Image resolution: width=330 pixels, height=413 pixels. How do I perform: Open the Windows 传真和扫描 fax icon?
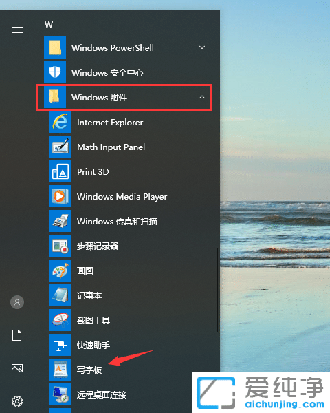point(60,221)
